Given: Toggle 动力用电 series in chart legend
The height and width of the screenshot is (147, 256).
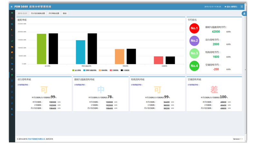Looking at the screenshot, I should 77,70.
